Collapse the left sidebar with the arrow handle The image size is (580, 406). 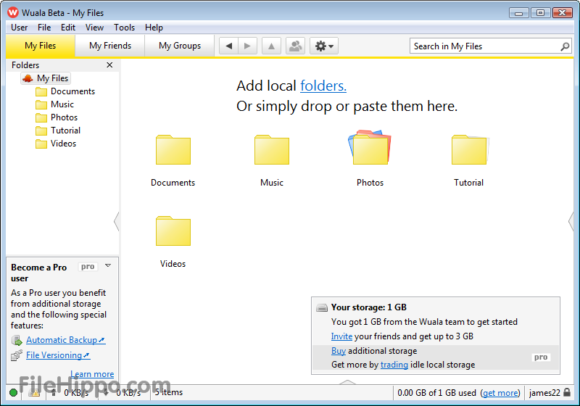click(116, 222)
